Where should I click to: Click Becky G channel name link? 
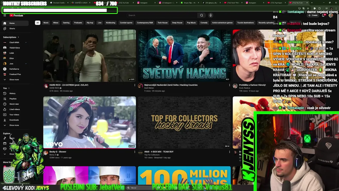[x=53, y=155]
